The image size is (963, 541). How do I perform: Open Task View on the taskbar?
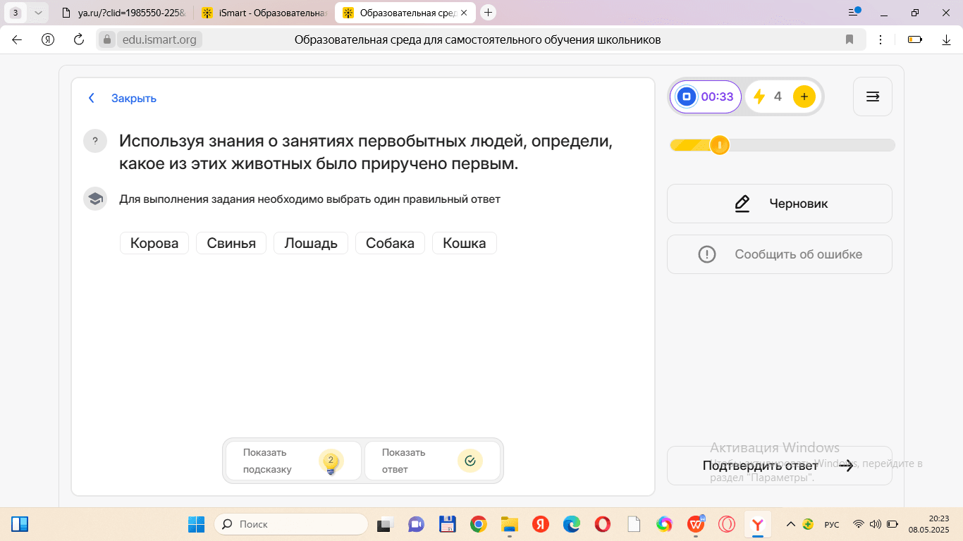384,524
